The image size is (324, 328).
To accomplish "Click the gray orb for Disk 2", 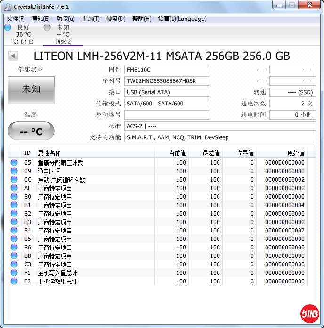I will (47, 27).
